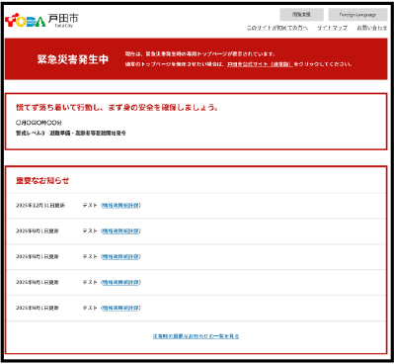View the 災害時の重要なお知らせの一覧 link
The width and height of the screenshot is (394, 364).
(196, 336)
